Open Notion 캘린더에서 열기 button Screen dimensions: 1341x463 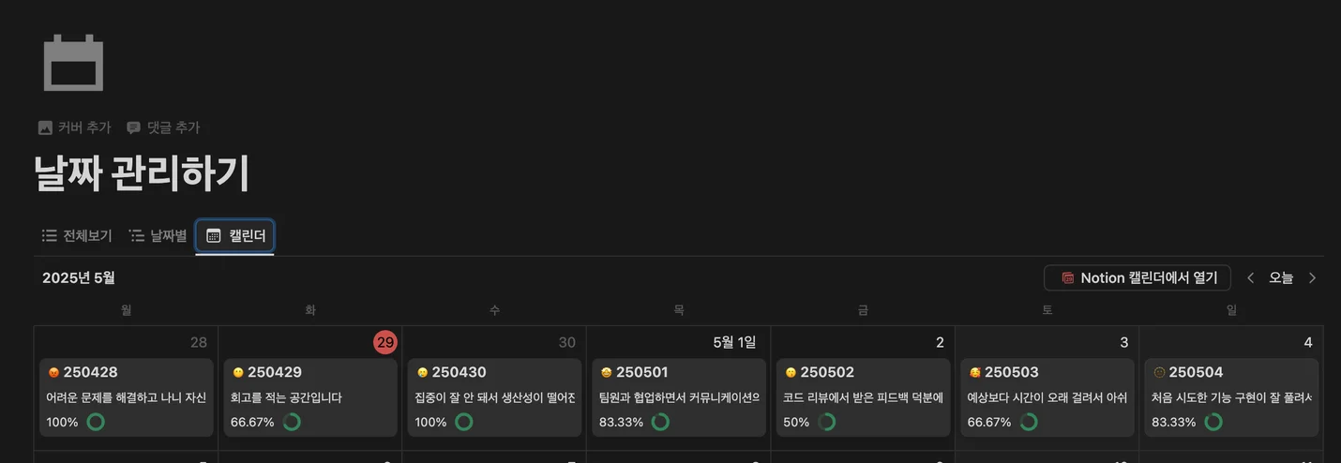point(1138,277)
